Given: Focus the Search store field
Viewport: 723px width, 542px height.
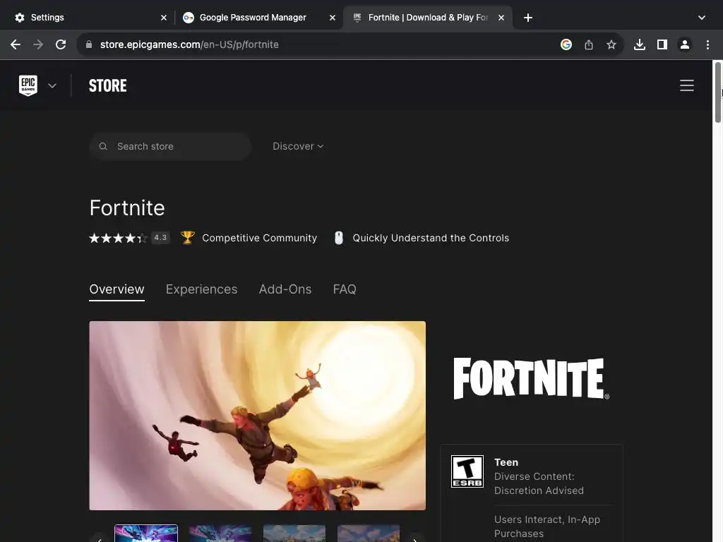Looking at the screenshot, I should [170, 146].
